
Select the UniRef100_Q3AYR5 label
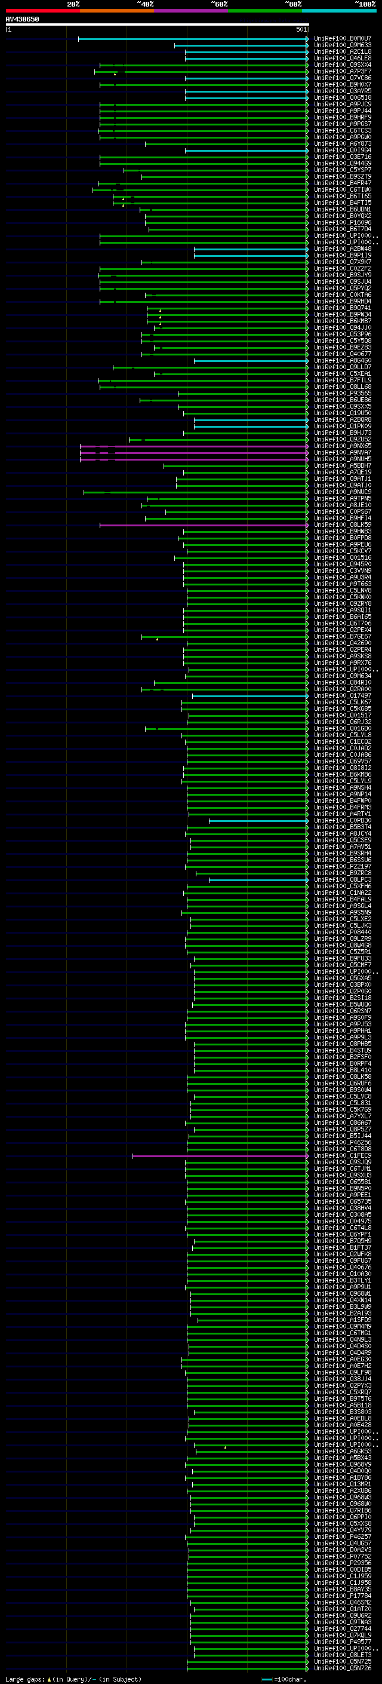(343, 91)
